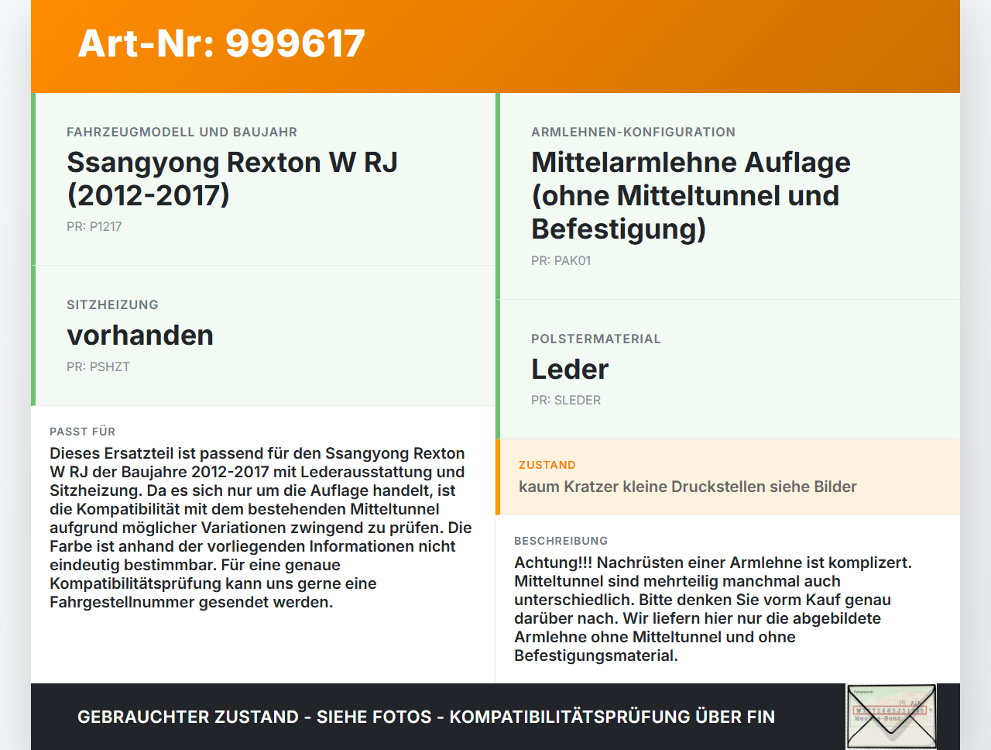The height and width of the screenshot is (750, 991).
Task: Click the 'Achtung!!! Nachrüsten einer Armlehne' paragraph
Action: pyautogui.click(x=713, y=609)
